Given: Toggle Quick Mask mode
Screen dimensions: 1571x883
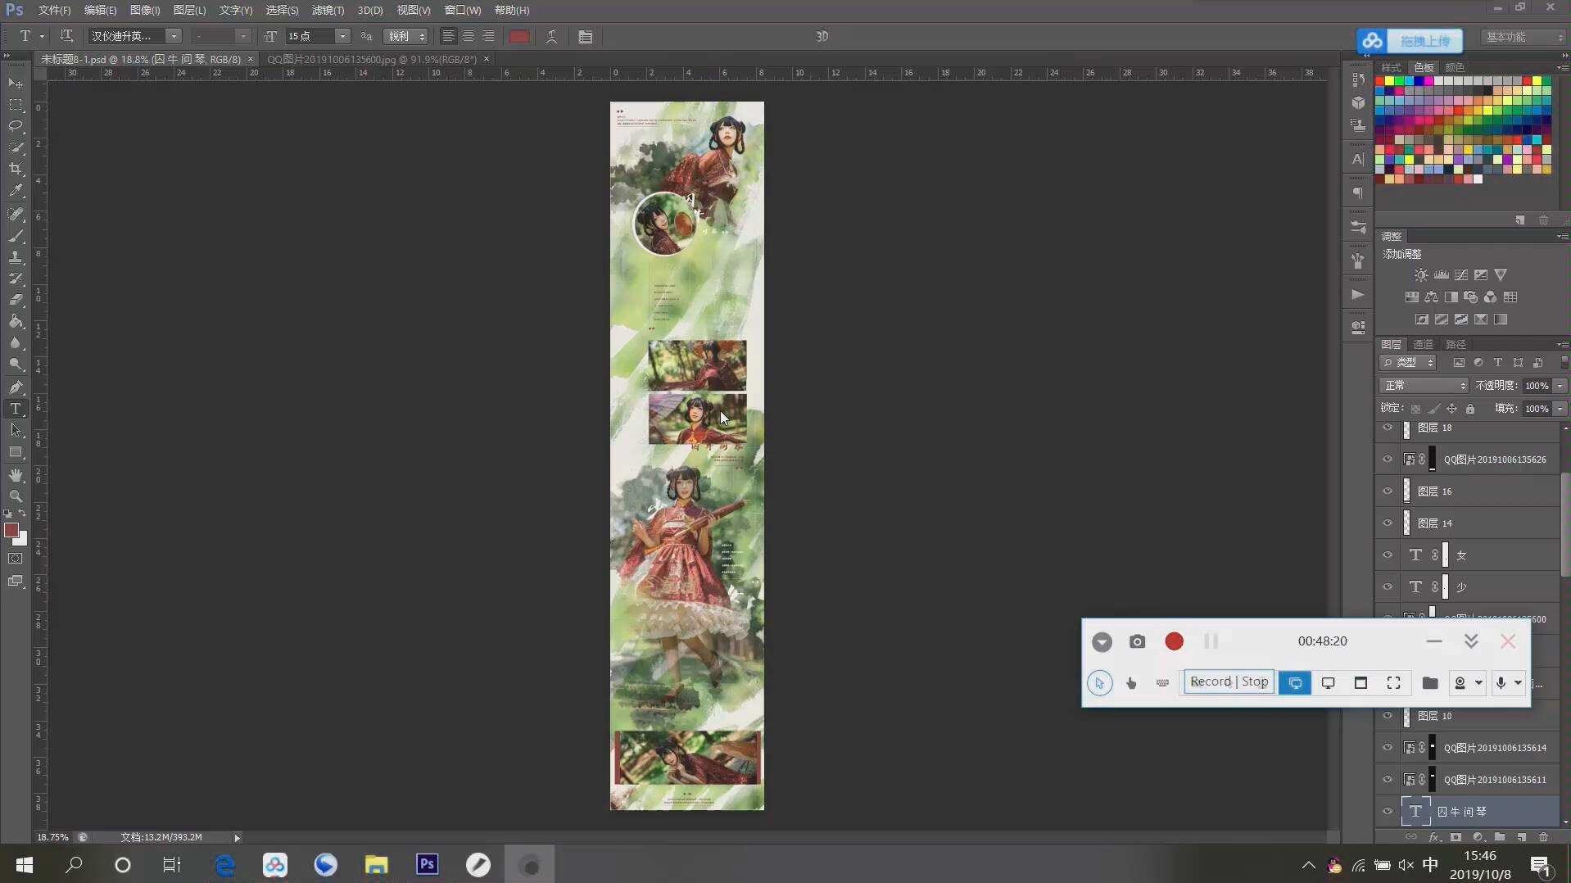Looking at the screenshot, I should pos(16,559).
